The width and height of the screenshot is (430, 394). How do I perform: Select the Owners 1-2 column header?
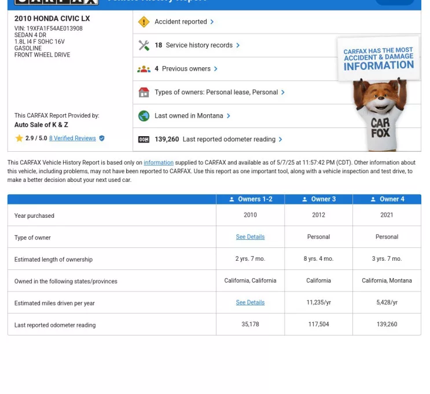tap(250, 199)
